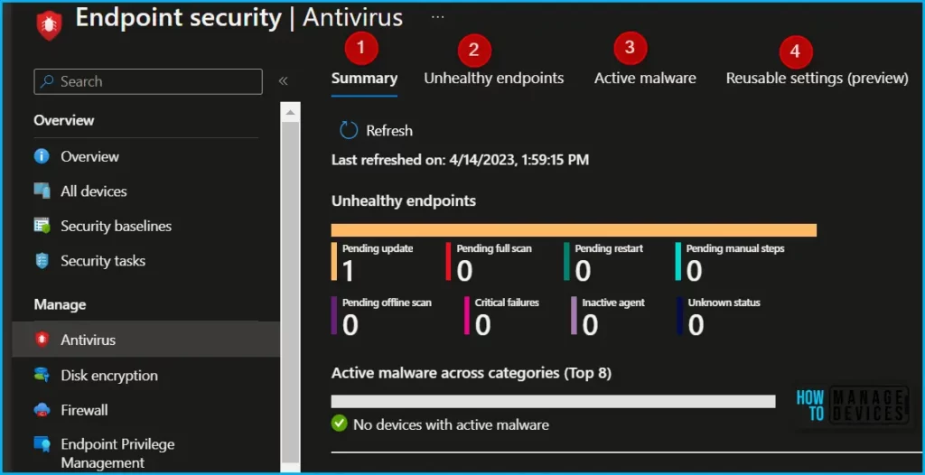Click the Unknown status count
This screenshot has width=925, height=475.
[x=696, y=325]
